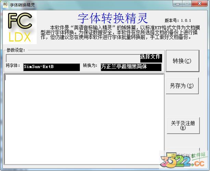Click the title bar app icon
Screen dimensions: 210x171
5,5
